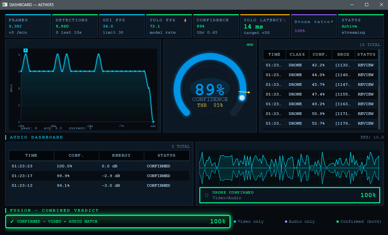This screenshot has width=388, height=235.
Task: Click the CONF. header in the detections table
Action: tap(320, 54)
